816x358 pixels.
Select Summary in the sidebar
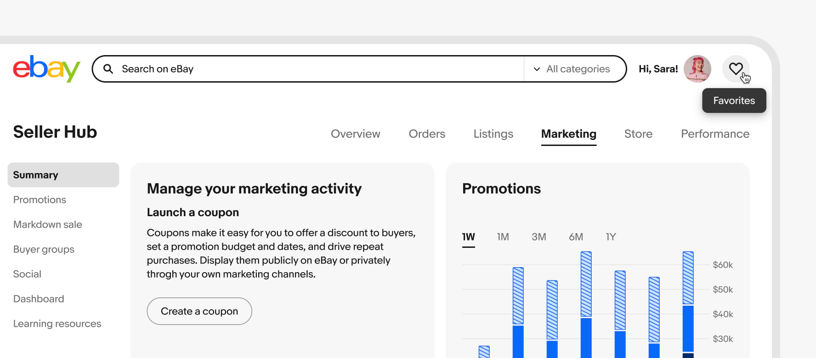(x=63, y=175)
